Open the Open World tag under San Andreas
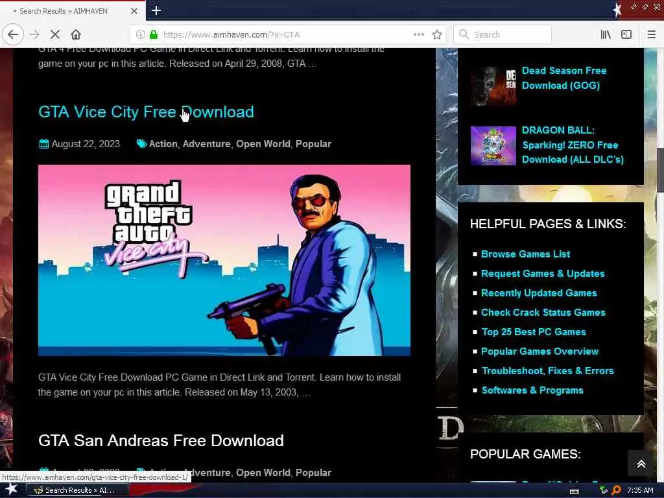 263,473
